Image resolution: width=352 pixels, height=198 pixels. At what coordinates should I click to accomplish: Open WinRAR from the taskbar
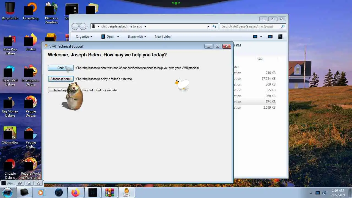109,193
